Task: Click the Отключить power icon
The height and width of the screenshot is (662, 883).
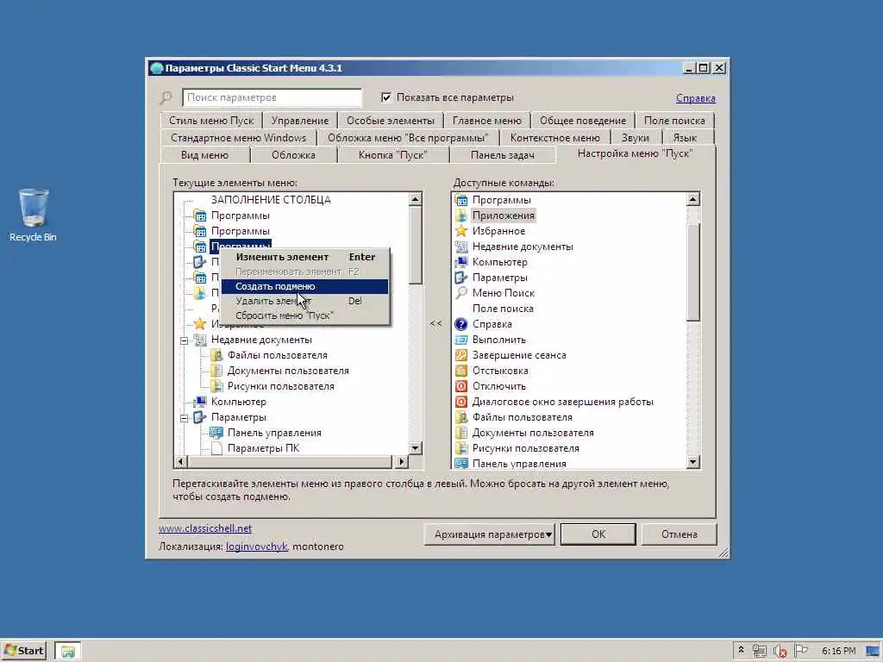Action: click(x=461, y=386)
